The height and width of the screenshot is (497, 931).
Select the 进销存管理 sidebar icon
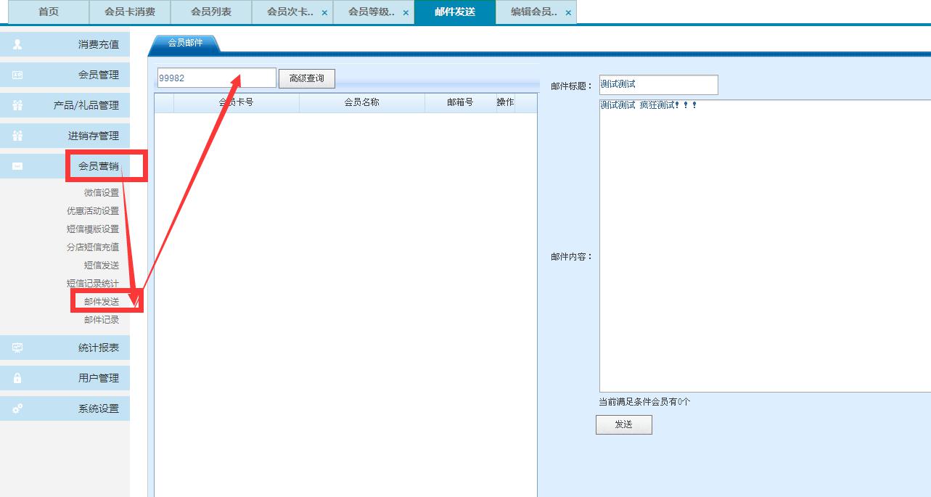click(16, 135)
